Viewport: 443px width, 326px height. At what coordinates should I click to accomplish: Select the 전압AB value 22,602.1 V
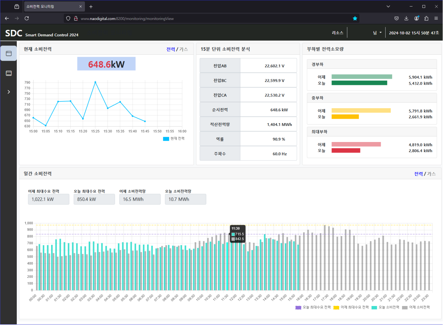(x=274, y=66)
